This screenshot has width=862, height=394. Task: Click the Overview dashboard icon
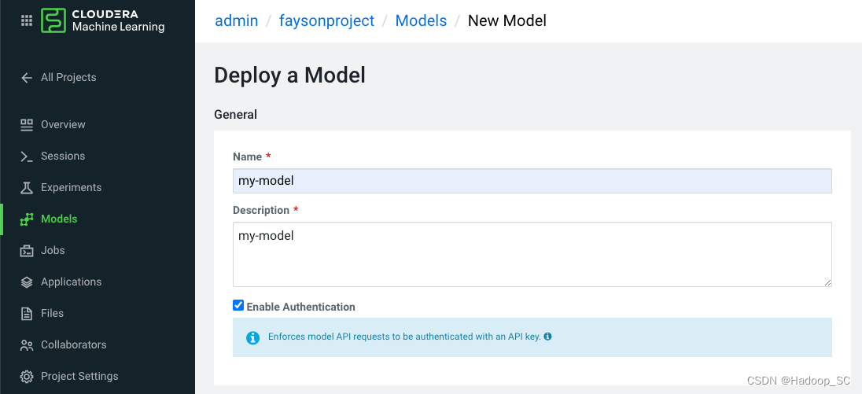(27, 125)
